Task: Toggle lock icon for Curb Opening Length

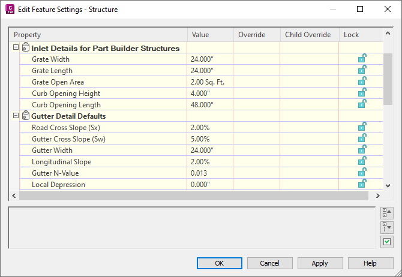Action: coord(362,104)
